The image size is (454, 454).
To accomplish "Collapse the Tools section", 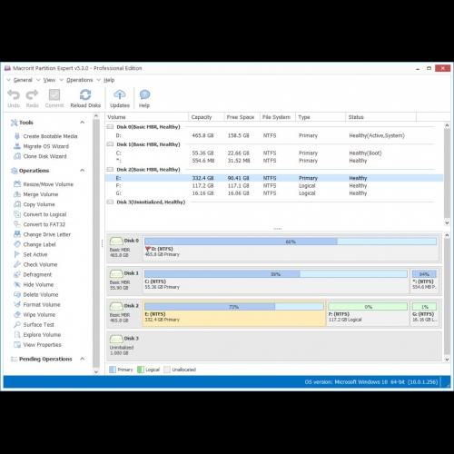I will (82, 123).
